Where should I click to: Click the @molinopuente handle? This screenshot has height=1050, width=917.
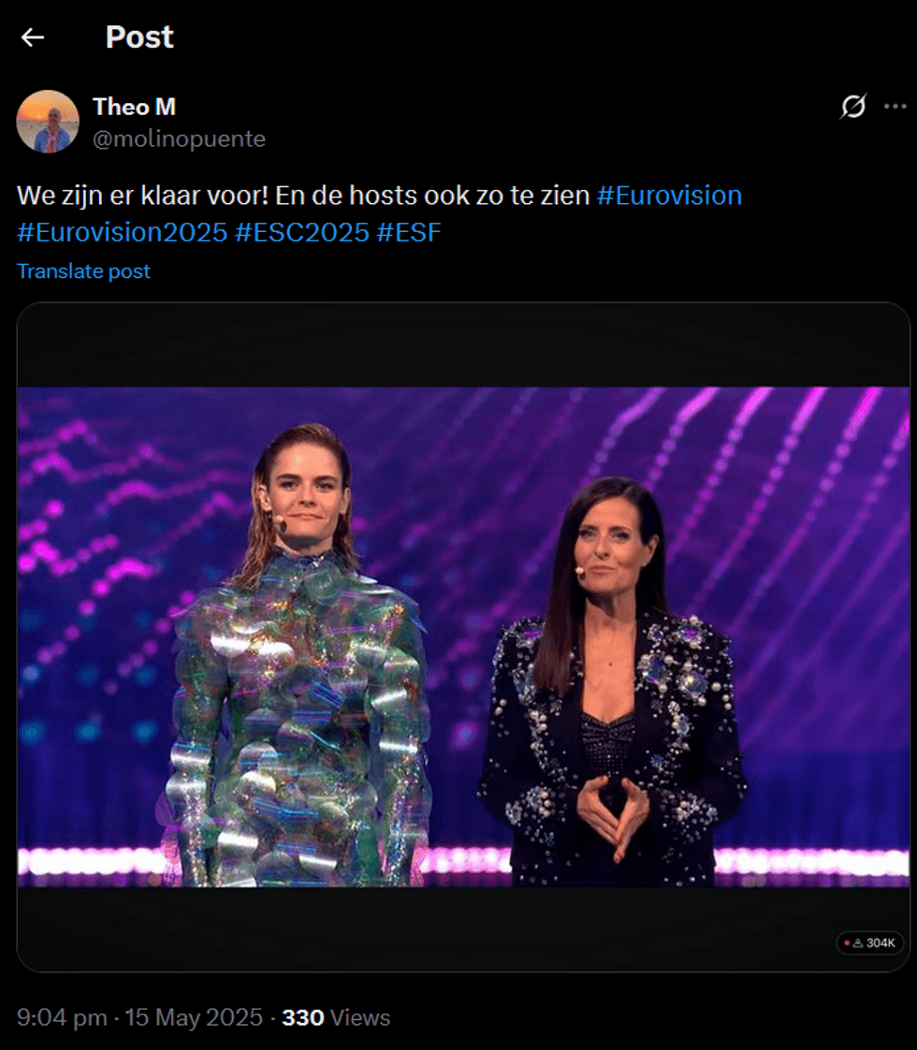point(179,139)
